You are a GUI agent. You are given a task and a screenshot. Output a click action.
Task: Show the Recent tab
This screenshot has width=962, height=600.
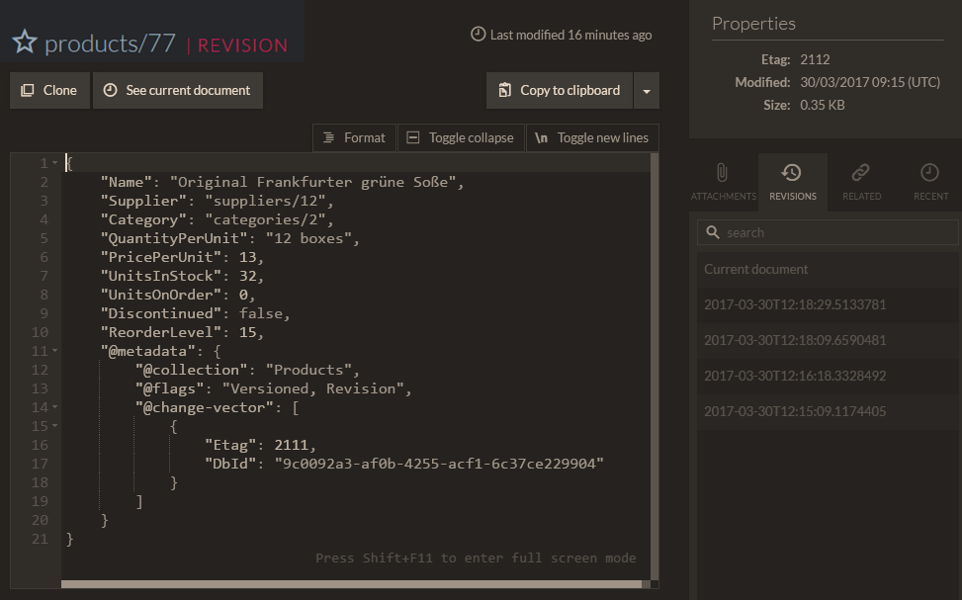click(930, 182)
